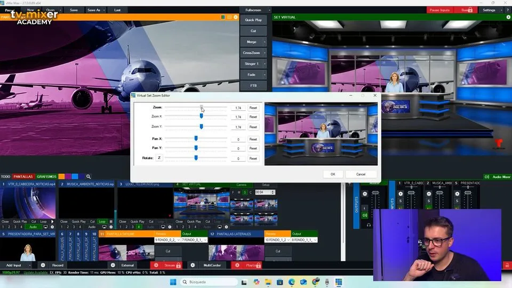Image resolution: width=512 pixels, height=288 pixels.
Task: Open the Setup tab of SET VIRTUAL
Action: pyautogui.click(x=266, y=185)
